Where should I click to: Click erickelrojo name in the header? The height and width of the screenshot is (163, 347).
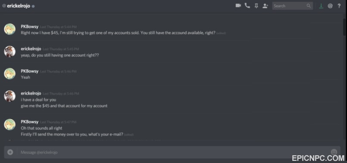pos(19,6)
